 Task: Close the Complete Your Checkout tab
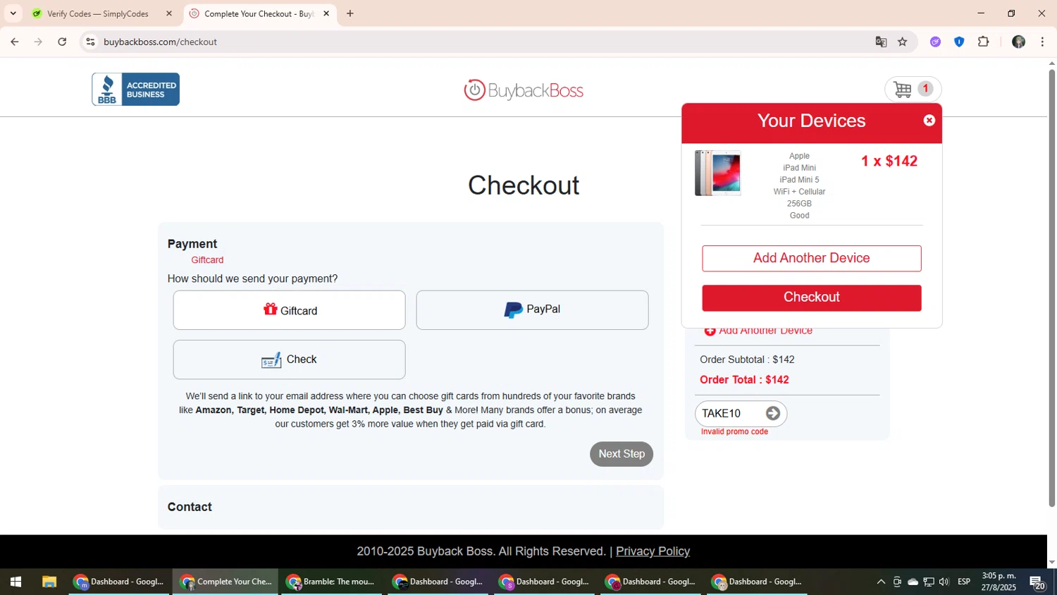(326, 13)
